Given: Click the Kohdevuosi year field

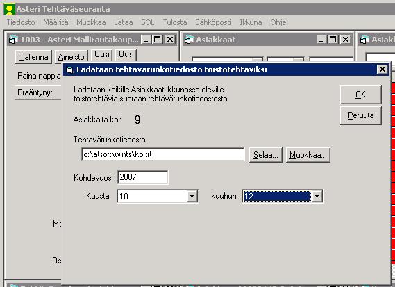Looking at the screenshot, I should 143,177.
